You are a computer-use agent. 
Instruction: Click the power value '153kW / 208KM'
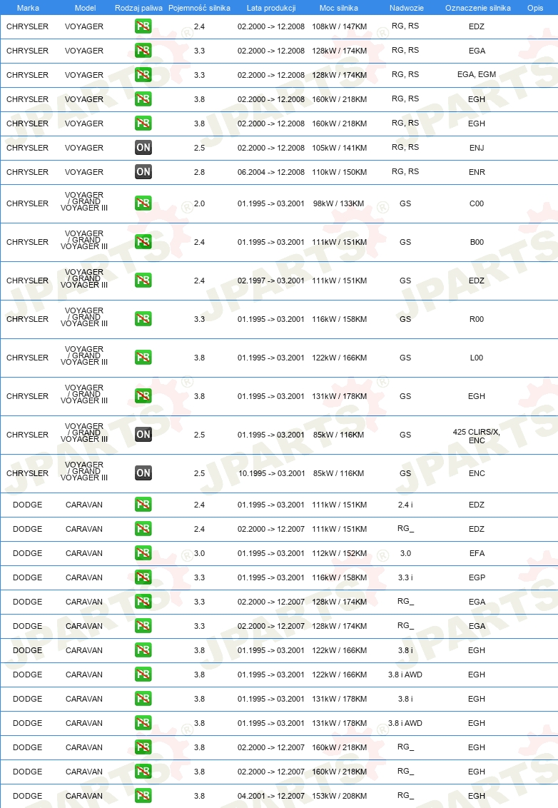pos(339,796)
